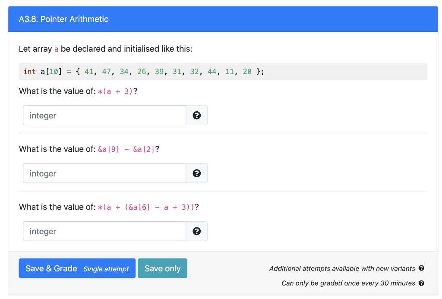
Task: Click the question mark for the last pointer expression answer
Action: [197, 231]
